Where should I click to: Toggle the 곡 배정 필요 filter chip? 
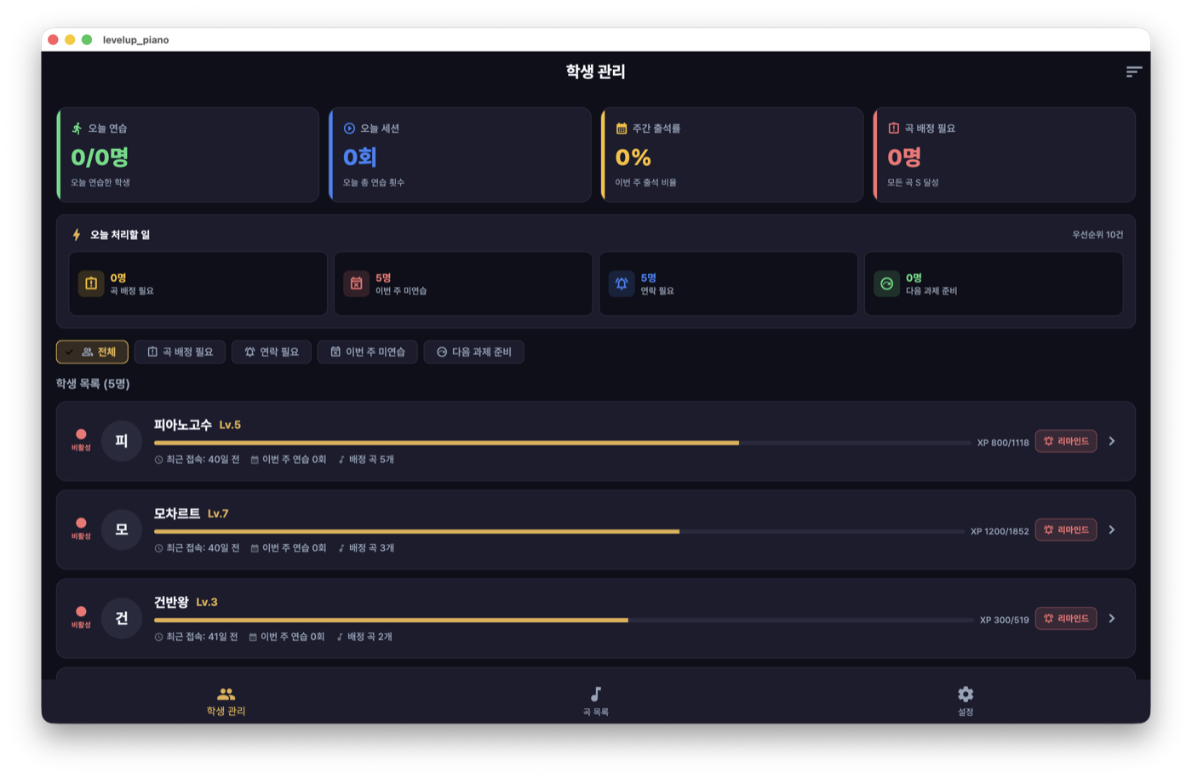pyautogui.click(x=180, y=352)
